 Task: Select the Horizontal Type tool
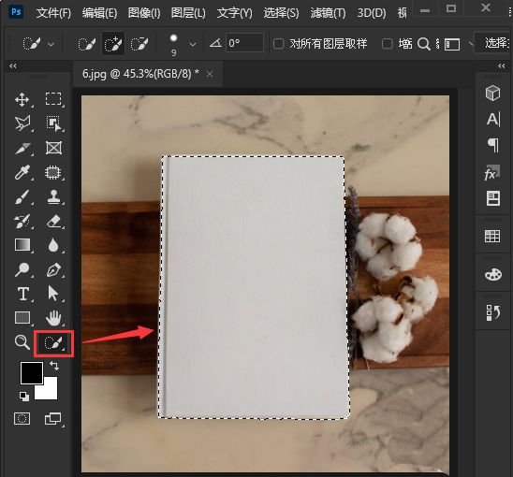[x=22, y=294]
